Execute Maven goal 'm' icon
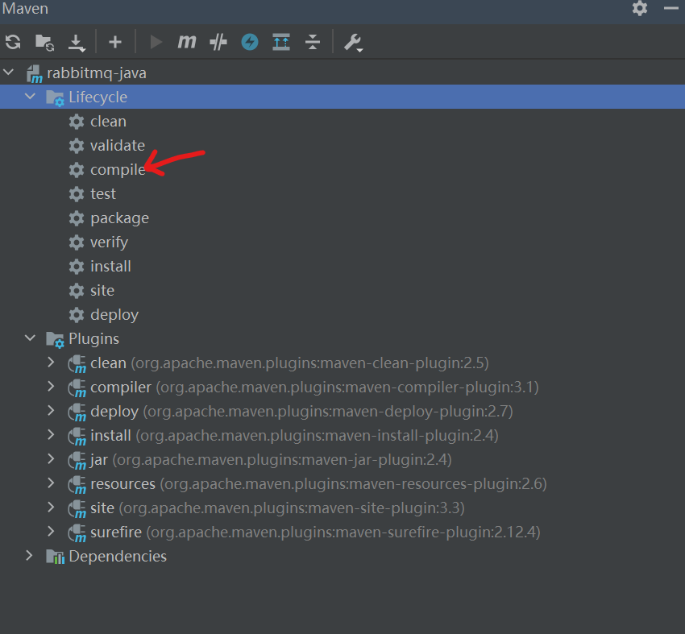This screenshot has width=685, height=634. pyautogui.click(x=187, y=42)
